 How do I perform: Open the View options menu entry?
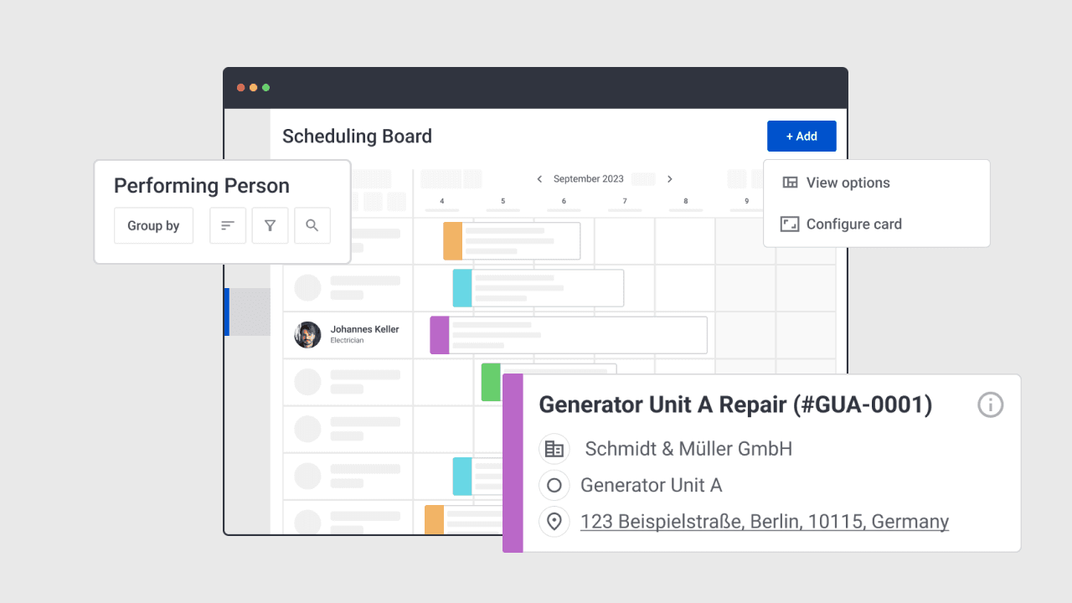coord(848,183)
